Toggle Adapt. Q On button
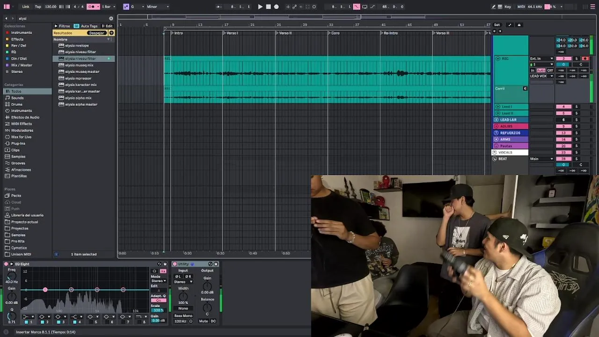 [x=158, y=300]
